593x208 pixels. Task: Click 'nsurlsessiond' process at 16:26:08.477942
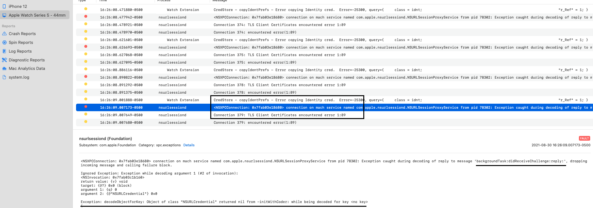(x=172, y=17)
